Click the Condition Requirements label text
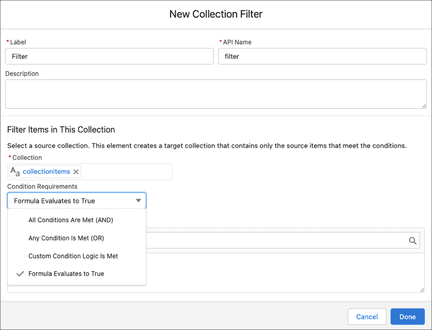Viewport: 432px width, 330px height. (42, 187)
